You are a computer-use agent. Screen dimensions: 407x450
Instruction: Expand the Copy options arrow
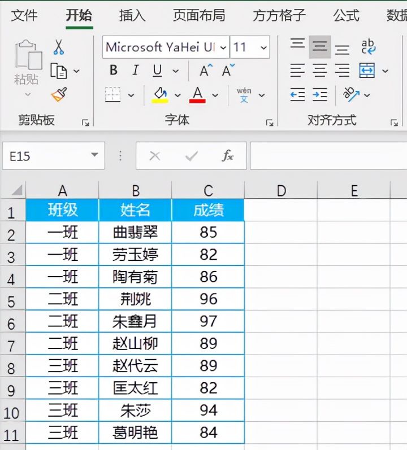pos(76,71)
